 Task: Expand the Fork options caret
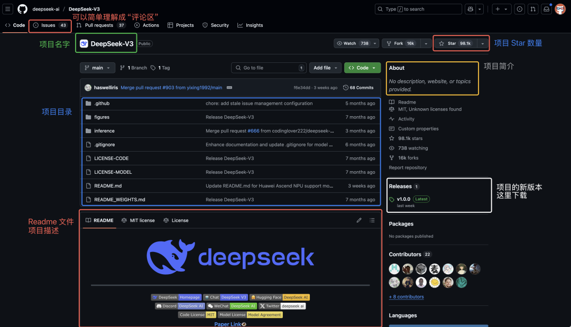pyautogui.click(x=426, y=43)
